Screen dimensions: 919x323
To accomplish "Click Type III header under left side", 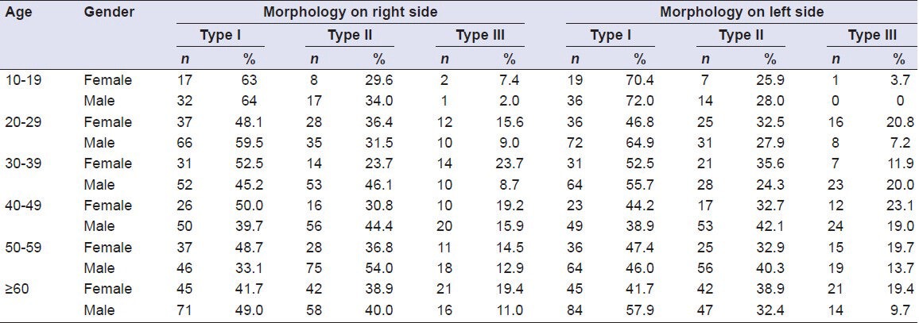I will (872, 35).
